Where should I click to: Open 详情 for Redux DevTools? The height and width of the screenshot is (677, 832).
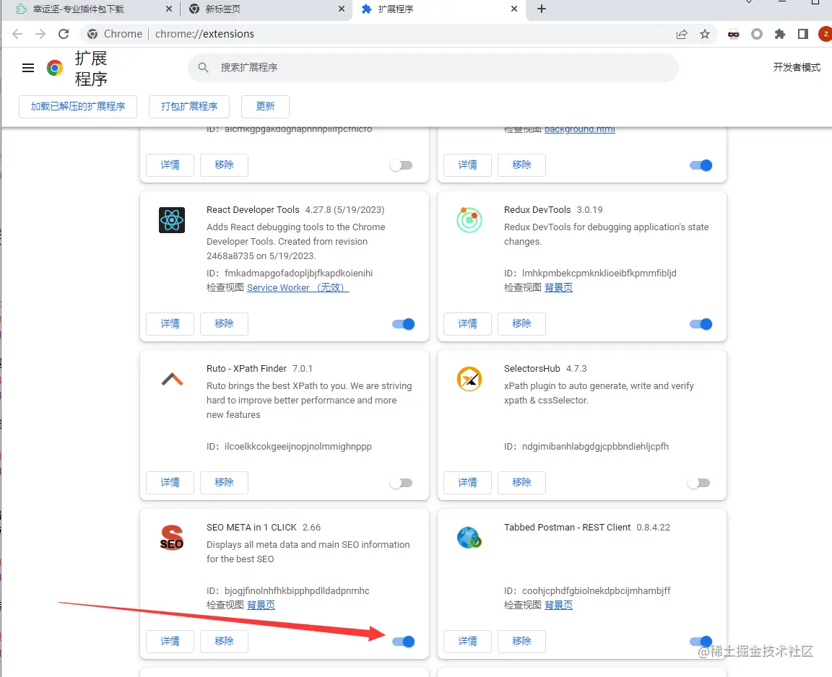pyautogui.click(x=468, y=324)
